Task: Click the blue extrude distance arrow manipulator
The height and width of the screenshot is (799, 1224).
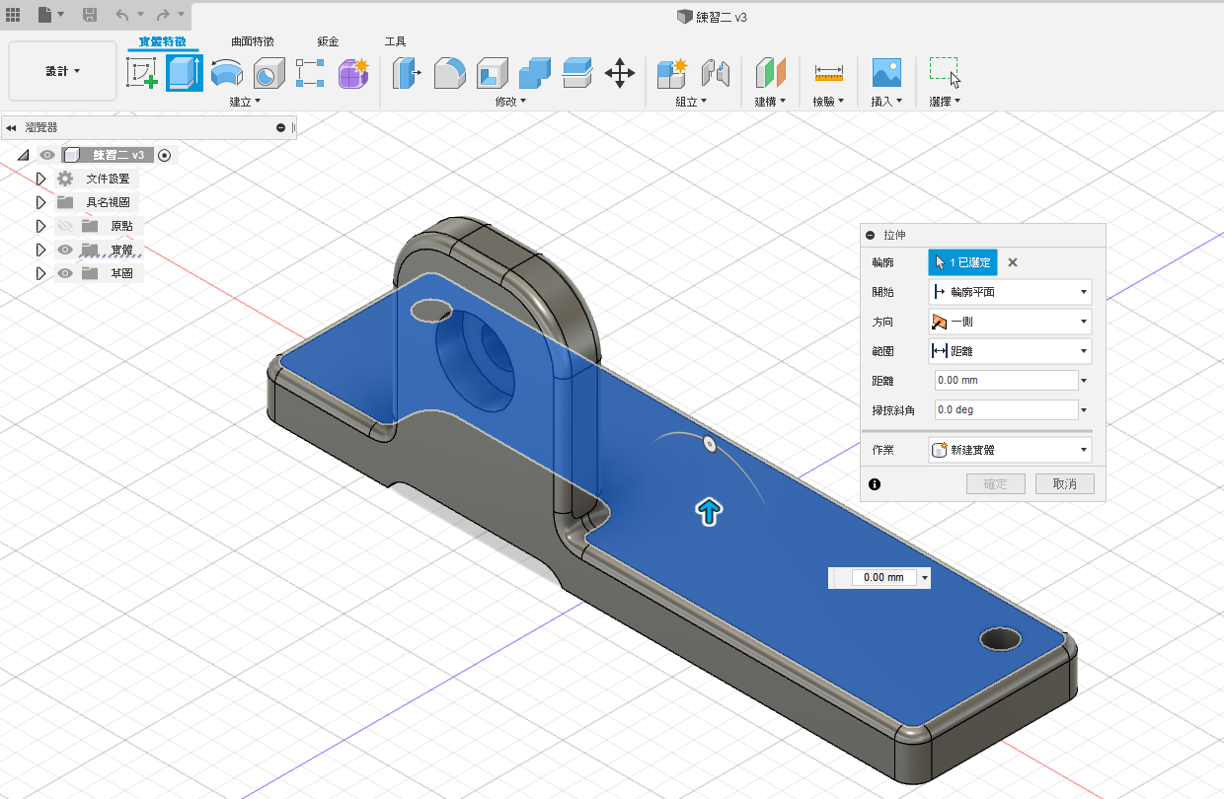Action: 709,511
